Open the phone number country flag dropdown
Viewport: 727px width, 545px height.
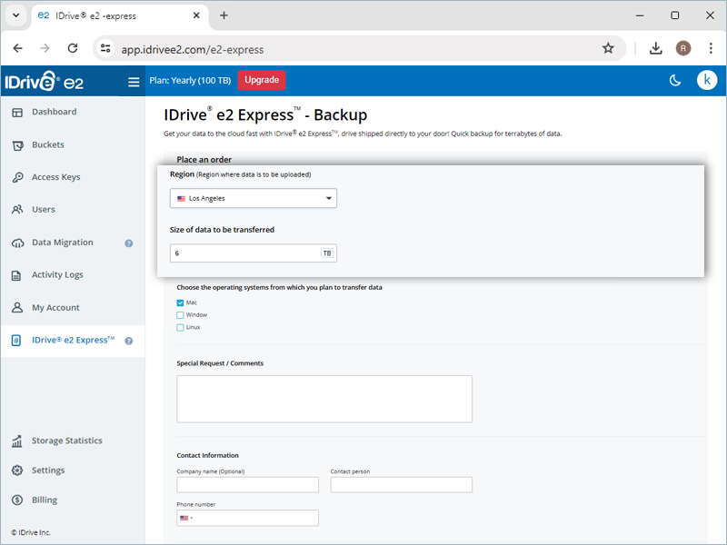coord(185,518)
